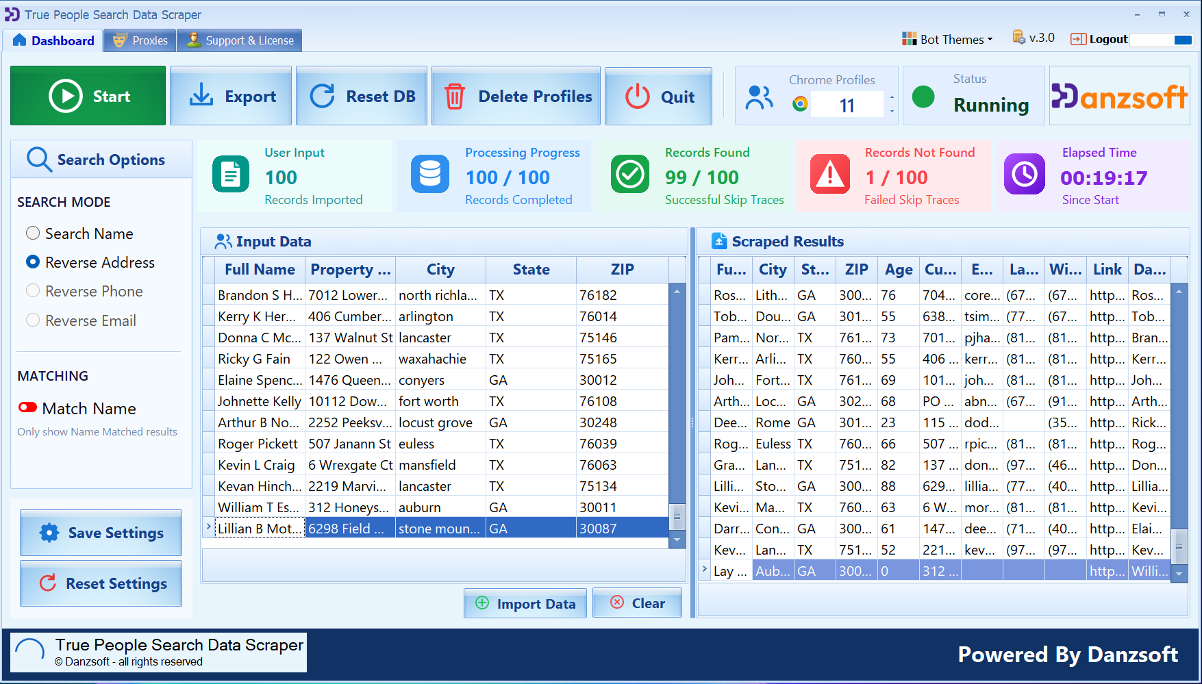
Task: Toggle the Match Name switch
Action: [28, 407]
